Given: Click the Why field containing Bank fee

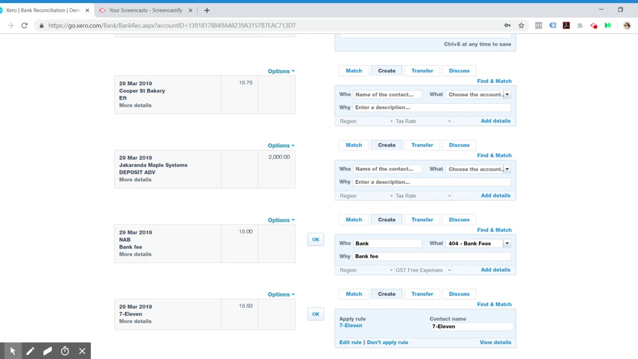Looking at the screenshot, I should [432, 256].
